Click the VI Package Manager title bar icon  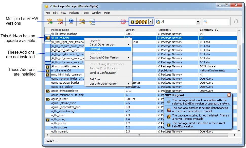point(46,6)
